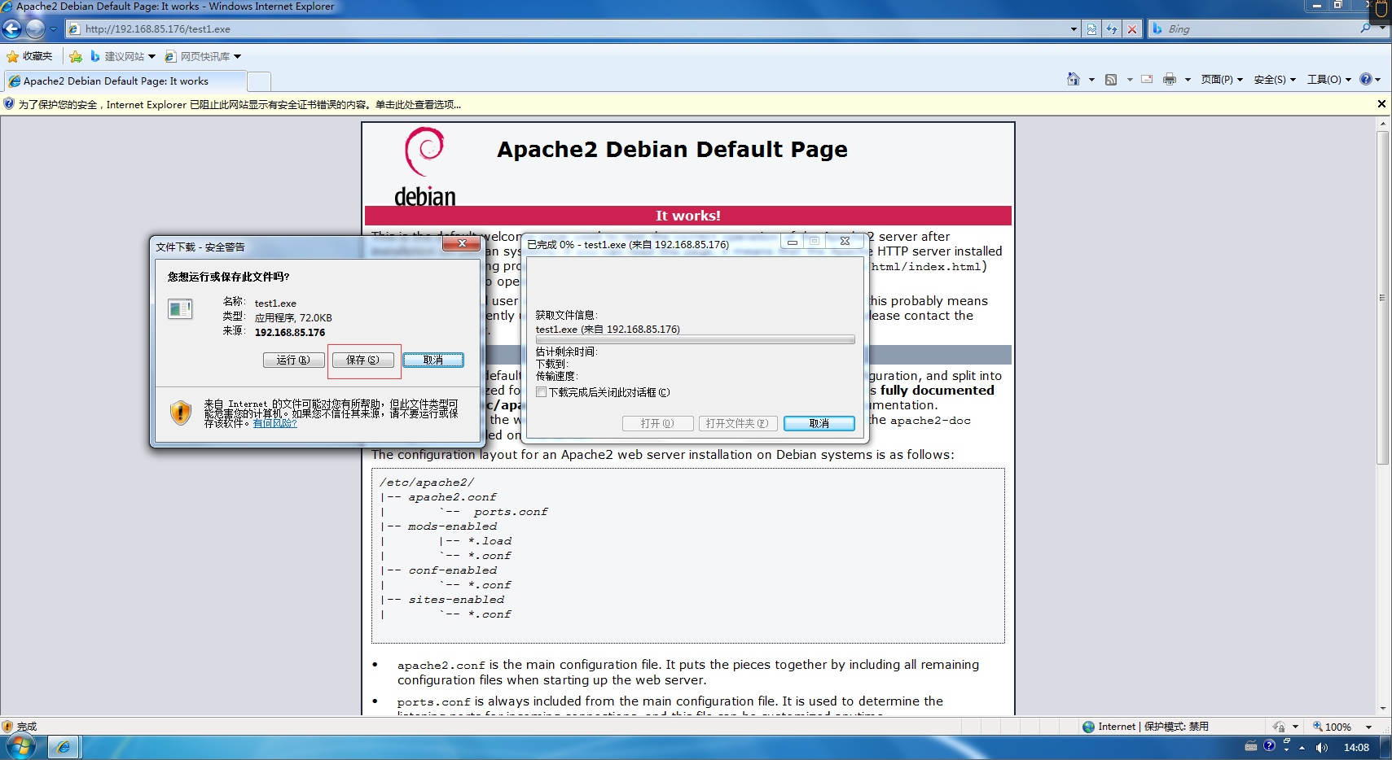Screen dimensions: 1392x760
Task: Click the Forward navigation arrow
Action: coord(35,29)
